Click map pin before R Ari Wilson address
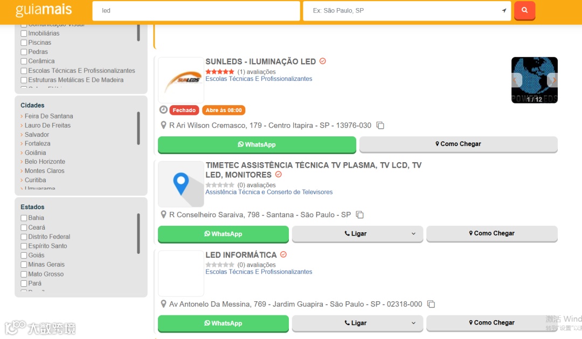The height and width of the screenshot is (339, 582). tap(163, 125)
